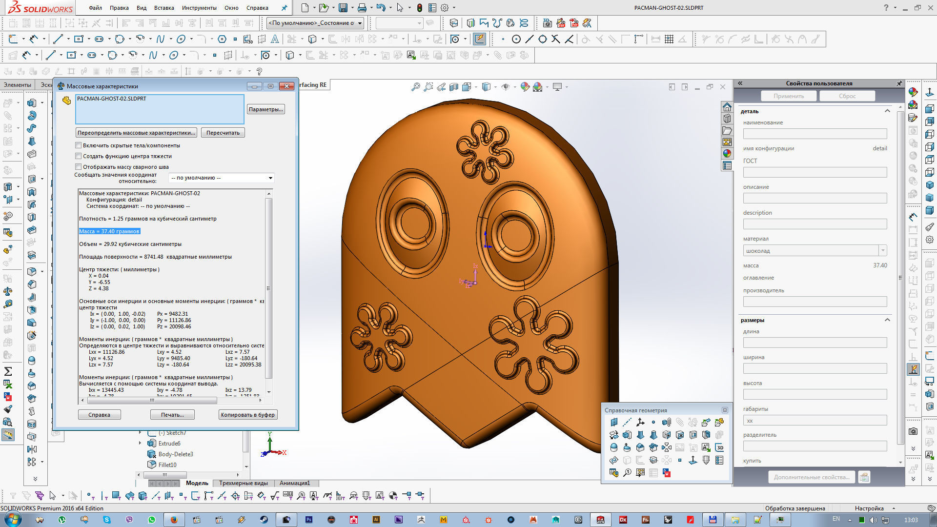Viewport: 937px width, 527px height.
Task: Click the Undo arrow icon
Action: coord(381,8)
